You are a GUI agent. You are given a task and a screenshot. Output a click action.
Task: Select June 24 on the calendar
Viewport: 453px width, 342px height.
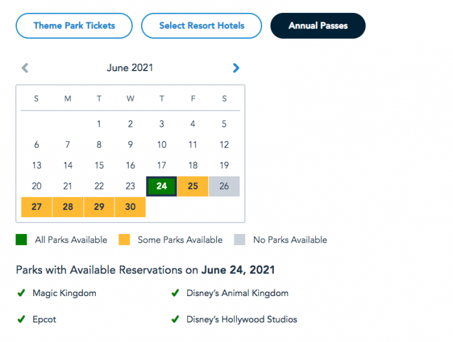click(x=162, y=186)
